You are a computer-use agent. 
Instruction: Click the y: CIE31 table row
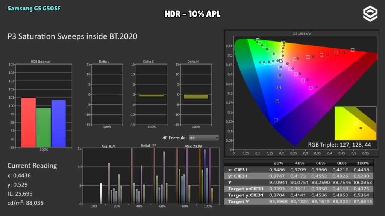click(x=299, y=176)
